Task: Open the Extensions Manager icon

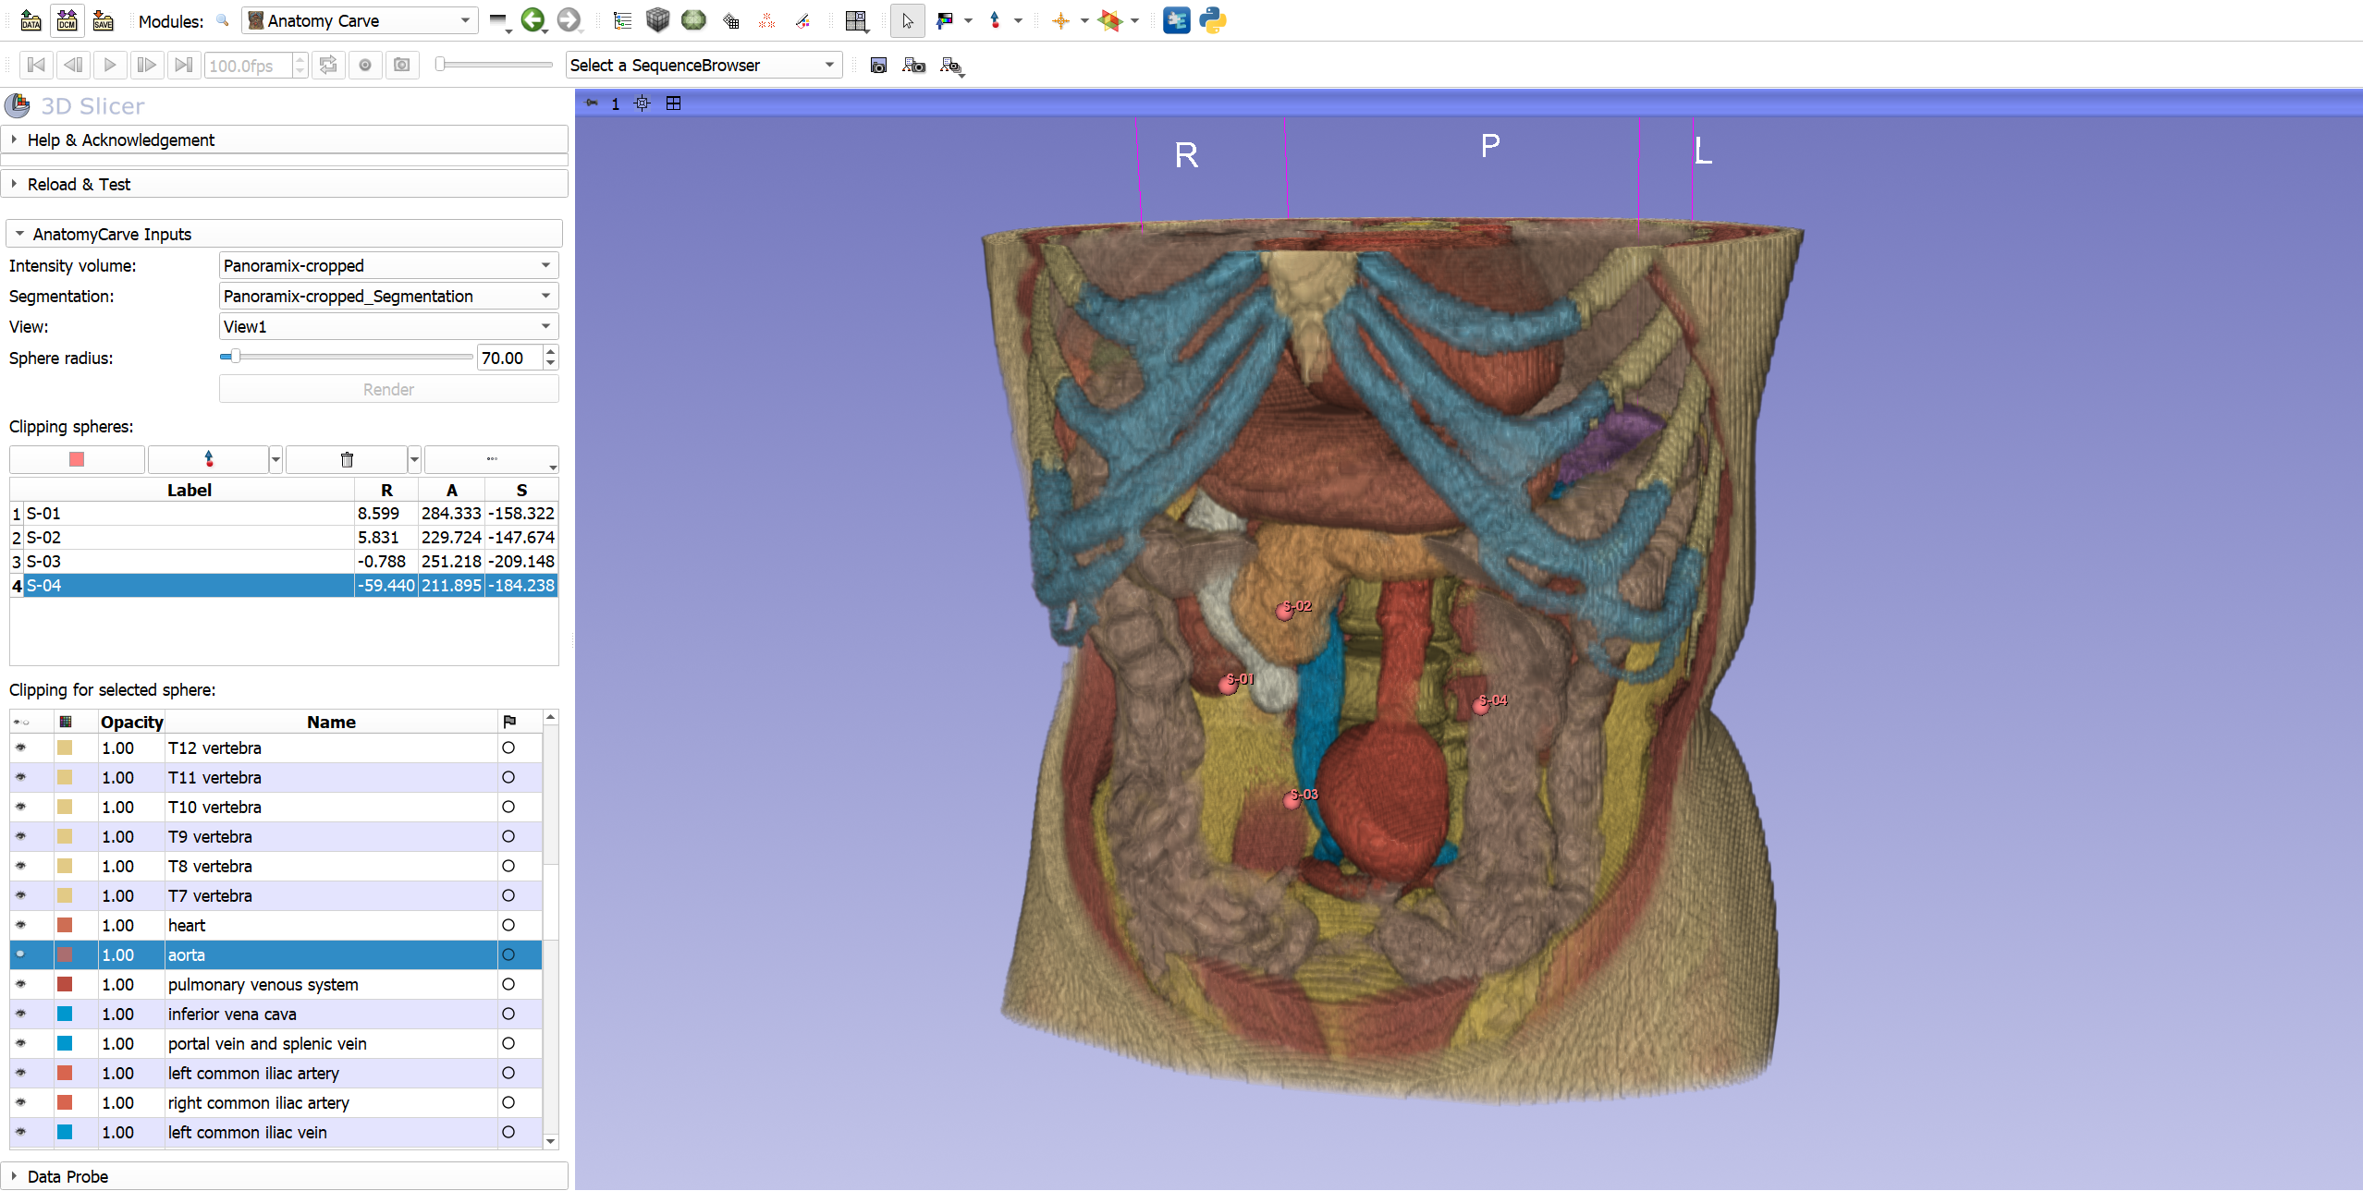Action: pyautogui.click(x=1176, y=20)
